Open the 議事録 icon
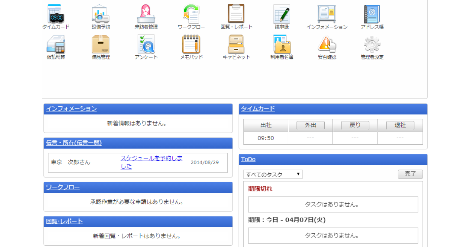This screenshot has height=247, width=471. tap(282, 14)
